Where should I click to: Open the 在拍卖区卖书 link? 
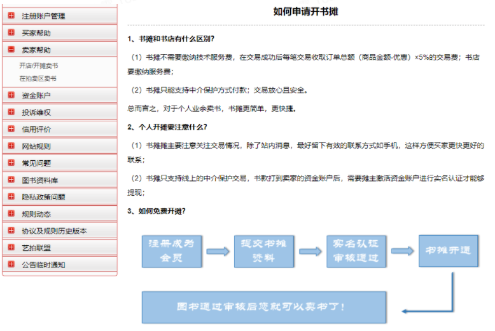coord(38,79)
